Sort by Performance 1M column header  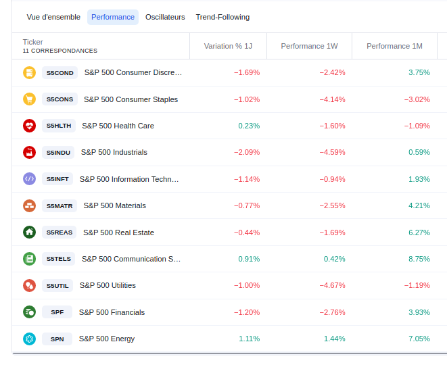click(x=394, y=46)
